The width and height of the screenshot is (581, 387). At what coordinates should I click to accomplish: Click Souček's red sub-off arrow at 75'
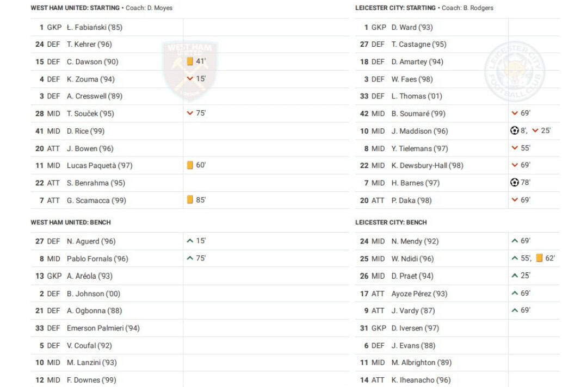pos(190,113)
